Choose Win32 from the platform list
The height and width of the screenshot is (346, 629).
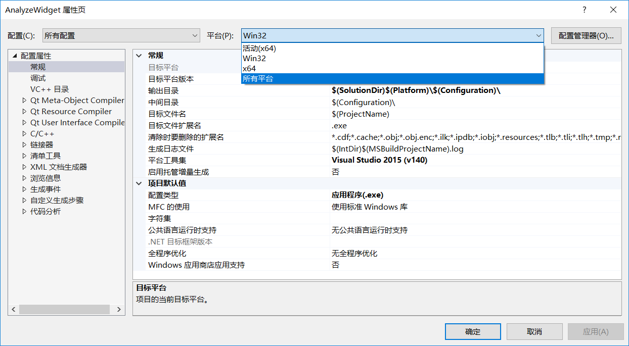(392, 59)
